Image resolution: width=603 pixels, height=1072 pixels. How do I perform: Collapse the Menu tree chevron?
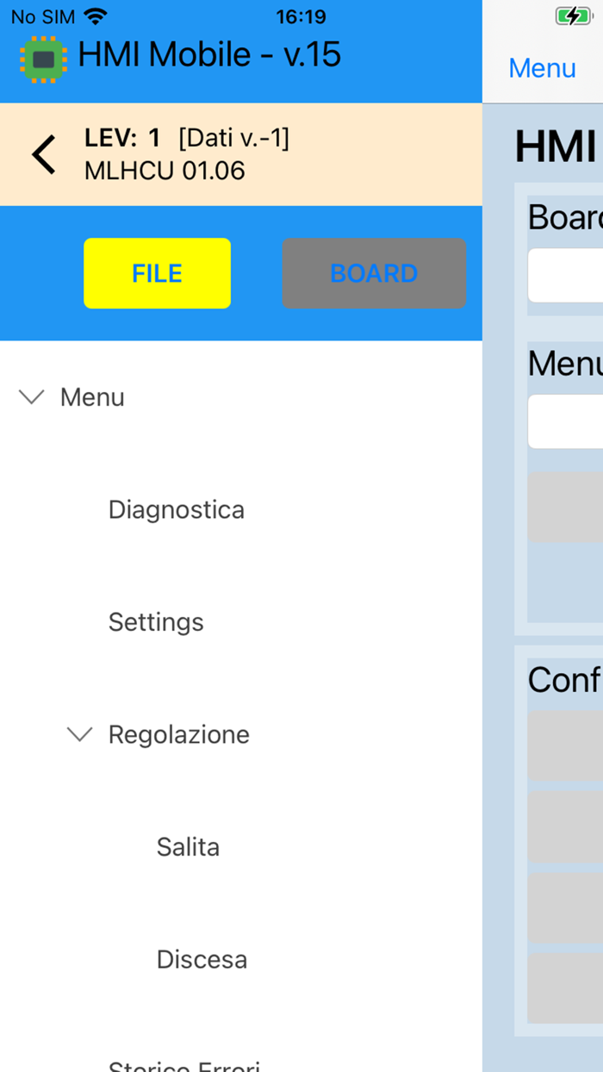pos(32,397)
